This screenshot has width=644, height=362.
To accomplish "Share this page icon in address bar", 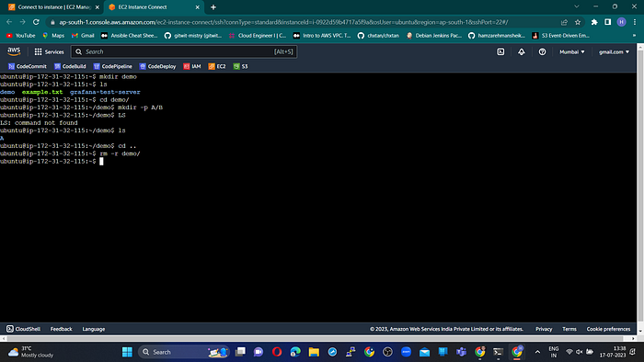I will (x=564, y=22).
